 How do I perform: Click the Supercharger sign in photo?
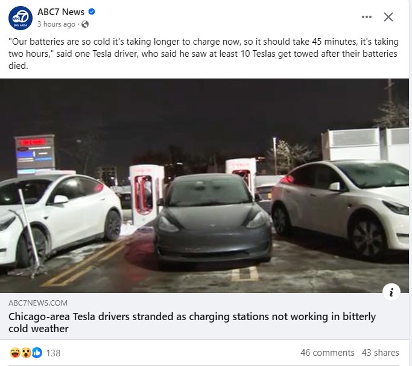(x=34, y=154)
